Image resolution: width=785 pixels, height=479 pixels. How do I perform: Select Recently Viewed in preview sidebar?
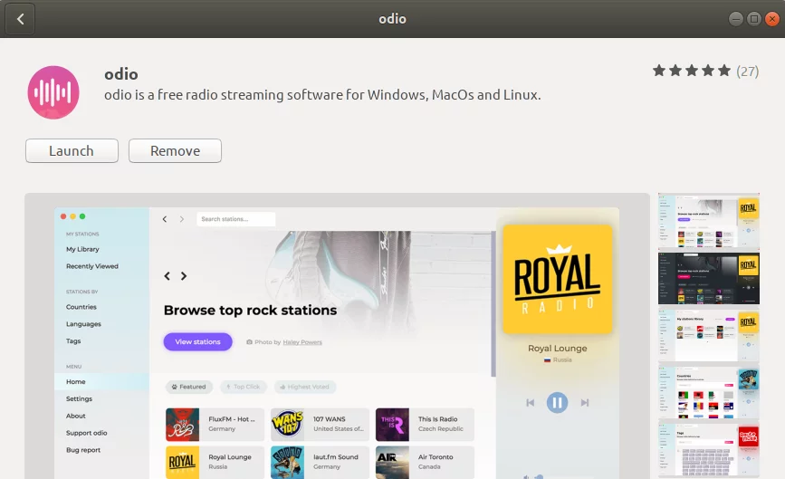[92, 266]
